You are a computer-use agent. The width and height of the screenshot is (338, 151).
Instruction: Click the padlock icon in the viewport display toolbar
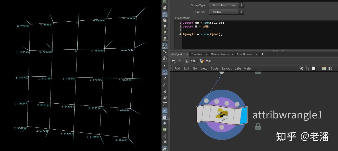165,8
